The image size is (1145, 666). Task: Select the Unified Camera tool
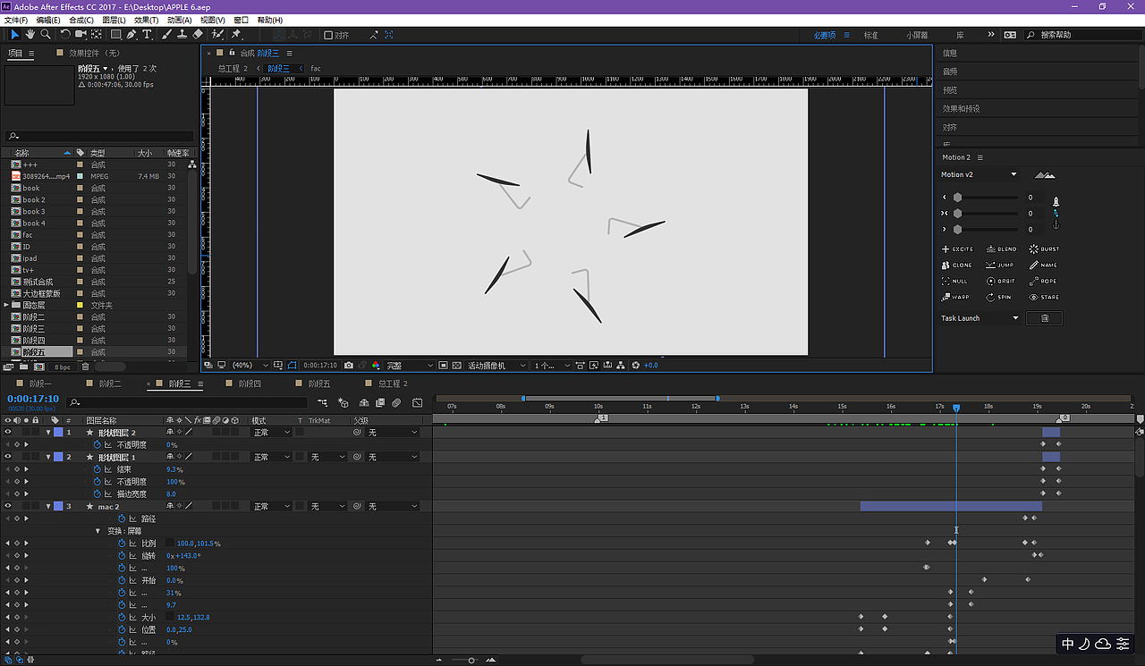coord(81,35)
